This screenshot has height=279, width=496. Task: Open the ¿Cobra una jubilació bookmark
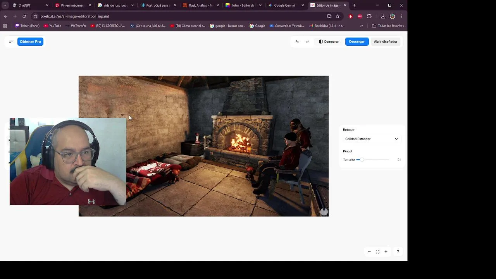148,26
